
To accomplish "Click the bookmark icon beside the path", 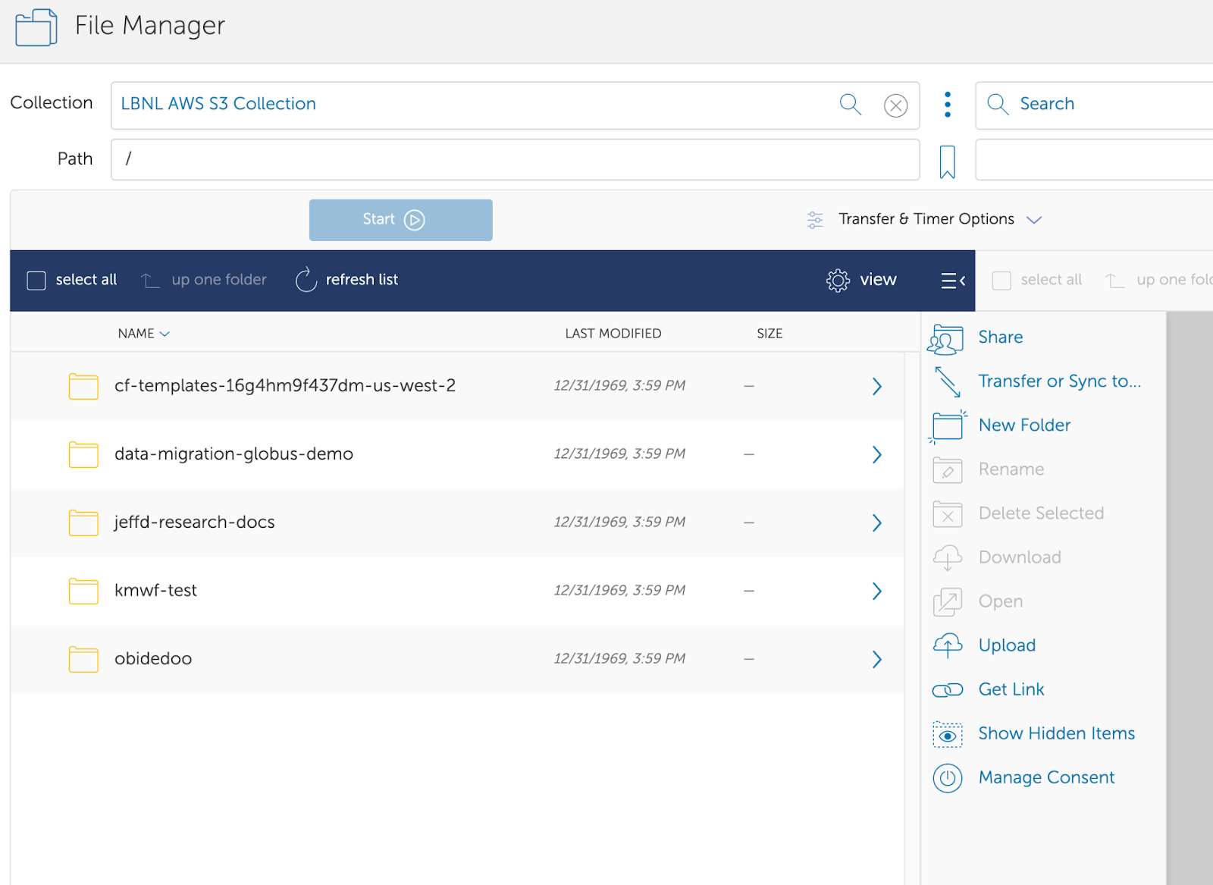I will [947, 162].
